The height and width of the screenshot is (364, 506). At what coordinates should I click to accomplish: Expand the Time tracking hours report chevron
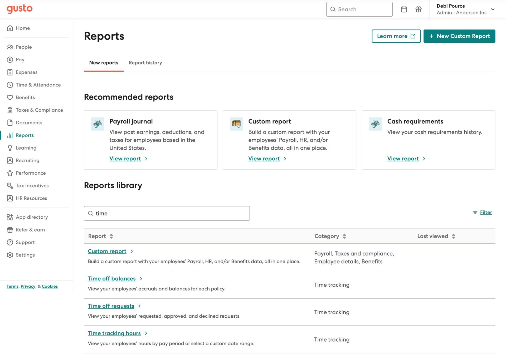pyautogui.click(x=147, y=333)
